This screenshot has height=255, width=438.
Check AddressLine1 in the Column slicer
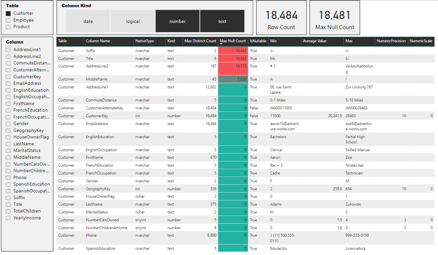pos(9,49)
